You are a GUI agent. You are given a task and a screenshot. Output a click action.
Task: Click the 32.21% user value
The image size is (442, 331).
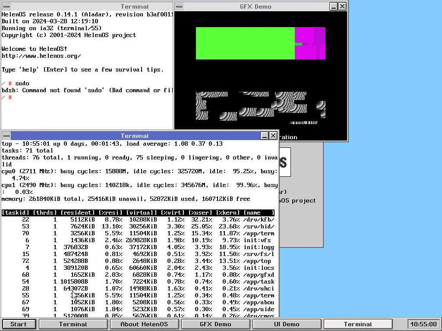(x=202, y=219)
